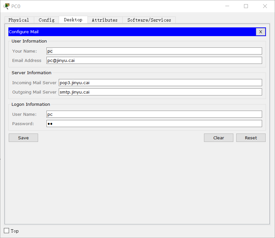Select the Desktop tab
This screenshot has height=238, width=275.
point(73,20)
